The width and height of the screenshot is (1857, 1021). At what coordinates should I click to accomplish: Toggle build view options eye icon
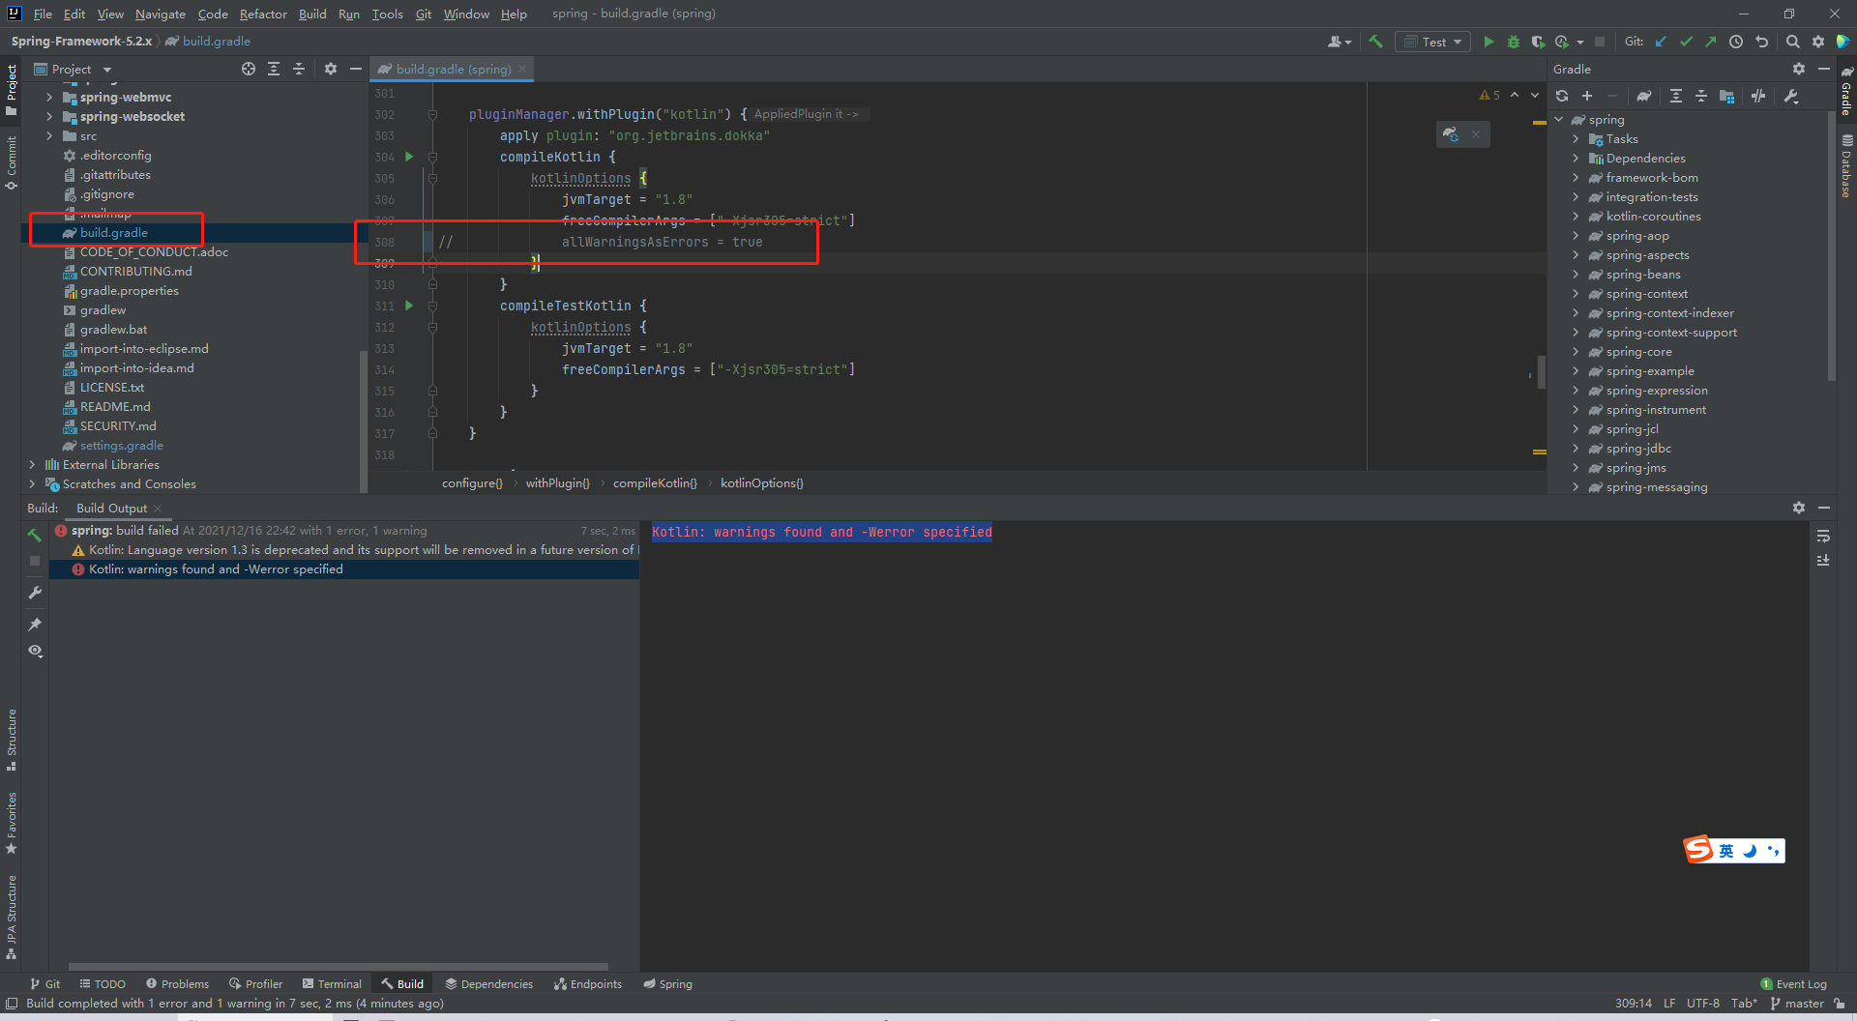point(35,651)
